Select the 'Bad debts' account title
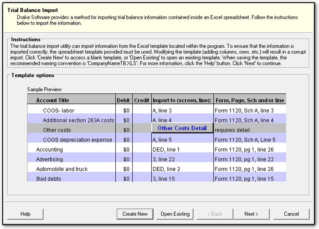Image resolution: width=319 pixels, height=229 pixels. (x=49, y=179)
